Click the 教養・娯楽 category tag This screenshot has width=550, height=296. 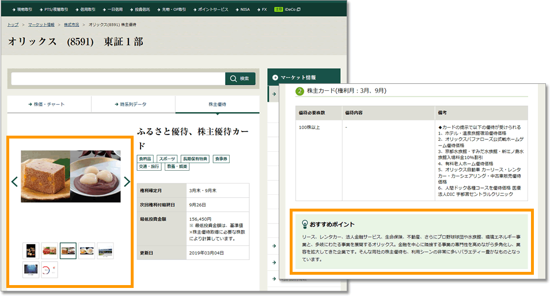point(177,167)
